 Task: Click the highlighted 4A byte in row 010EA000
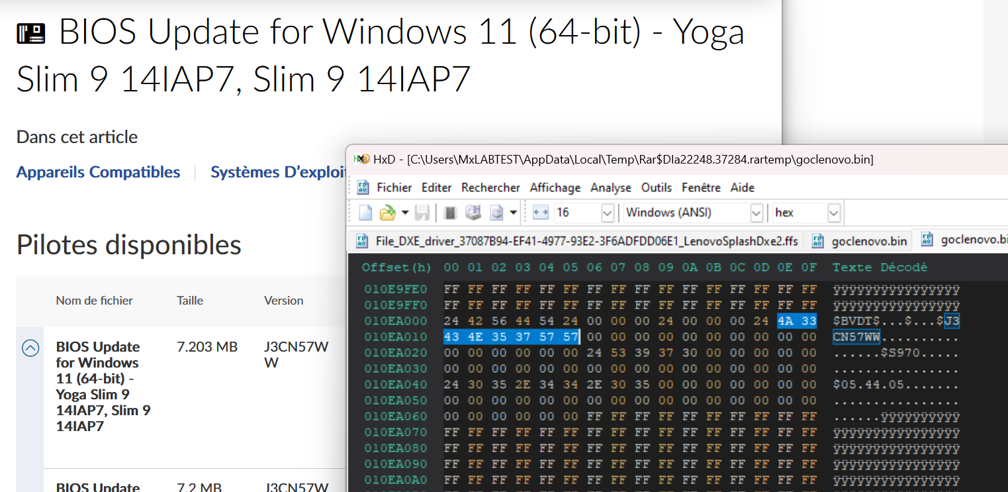(786, 321)
